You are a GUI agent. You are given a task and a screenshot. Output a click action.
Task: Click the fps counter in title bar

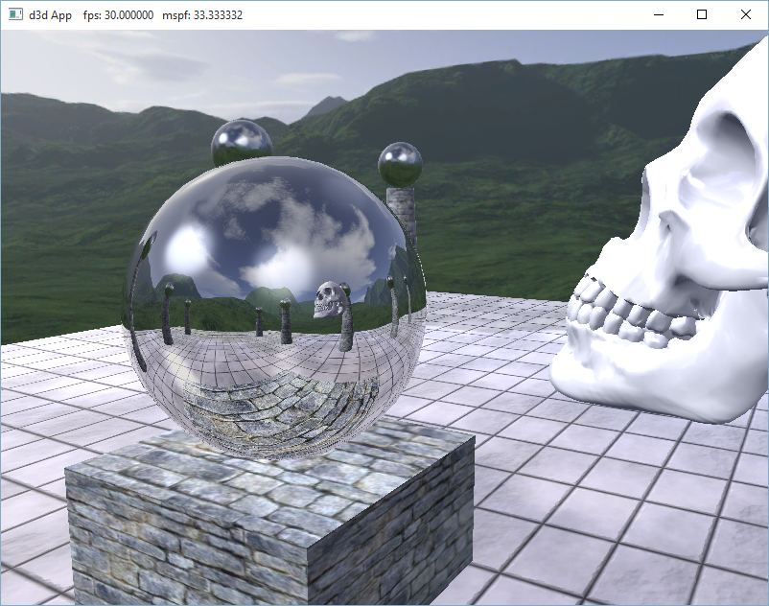point(120,15)
